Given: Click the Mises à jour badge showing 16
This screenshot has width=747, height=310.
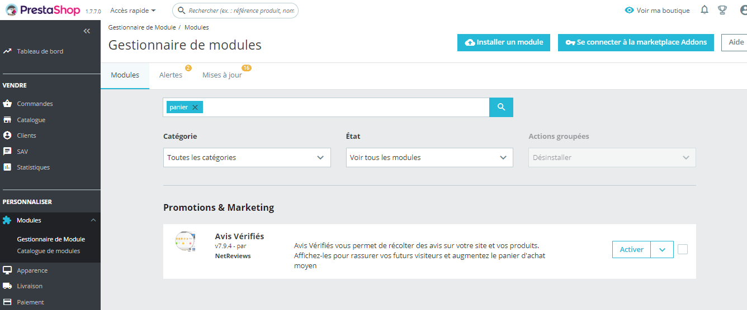Looking at the screenshot, I should point(247,68).
